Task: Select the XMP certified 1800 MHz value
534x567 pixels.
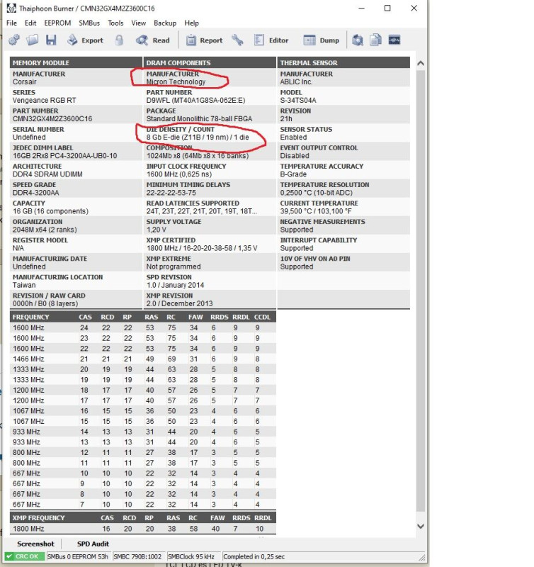Action: (x=202, y=249)
